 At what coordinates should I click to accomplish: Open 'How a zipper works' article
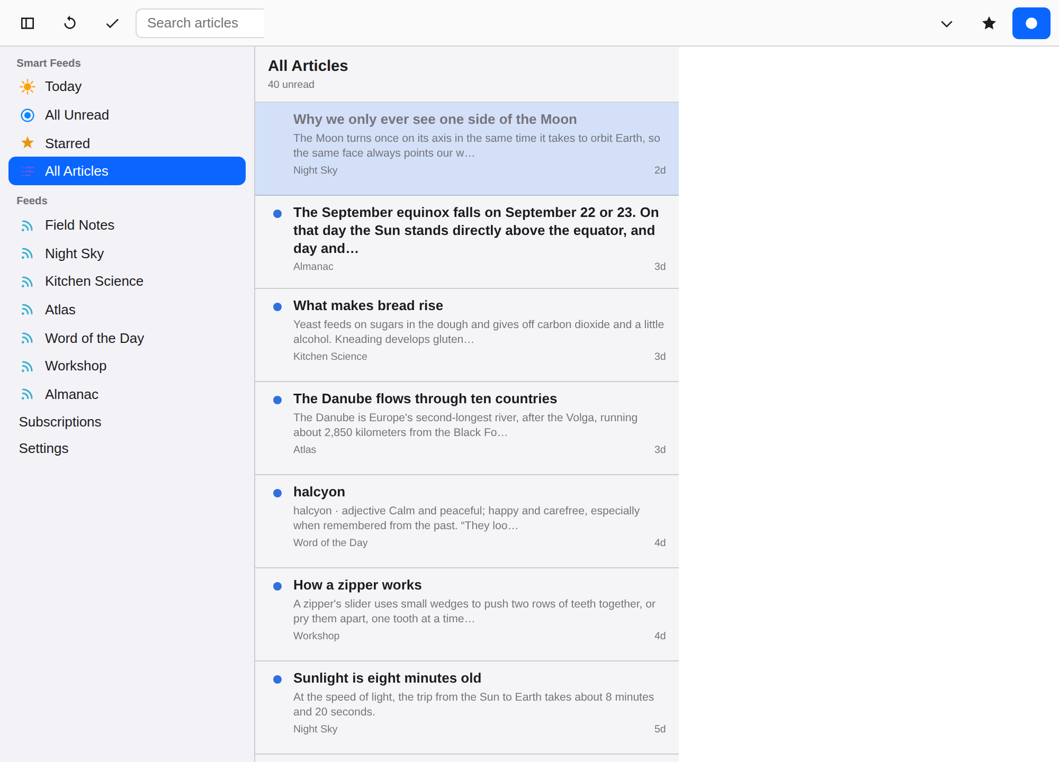(x=467, y=614)
